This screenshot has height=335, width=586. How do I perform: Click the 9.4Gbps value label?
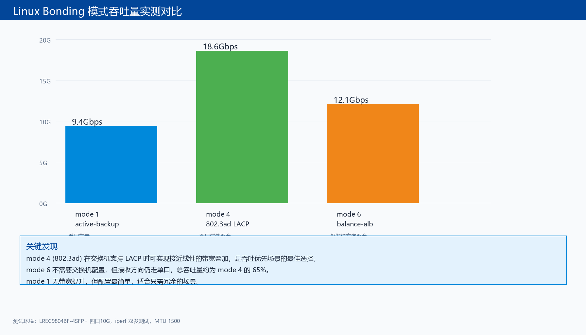(x=87, y=122)
